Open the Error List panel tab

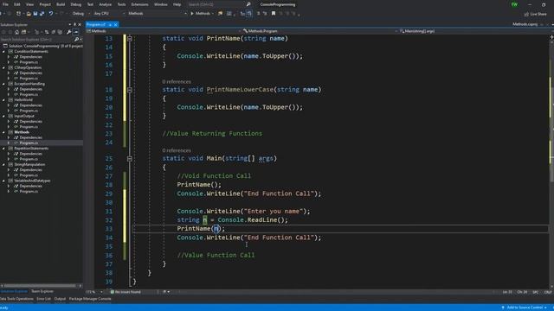coord(43,299)
